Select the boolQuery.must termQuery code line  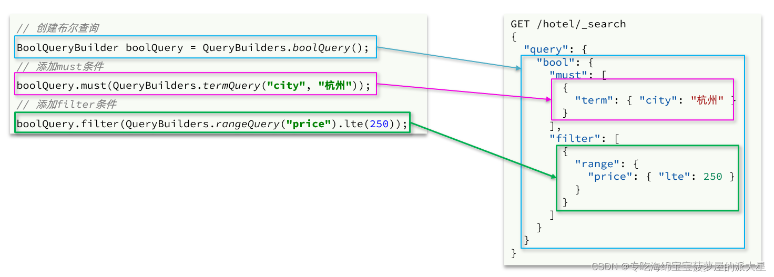coord(196,84)
